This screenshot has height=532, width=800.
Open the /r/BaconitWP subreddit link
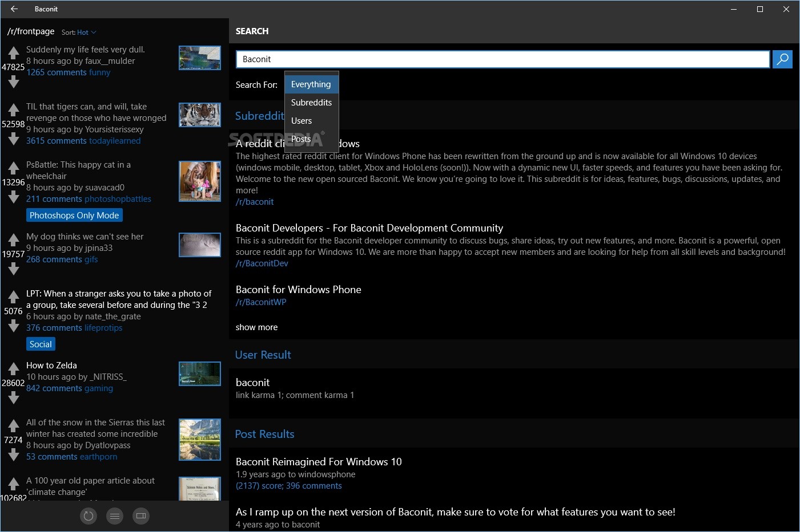pyautogui.click(x=261, y=302)
